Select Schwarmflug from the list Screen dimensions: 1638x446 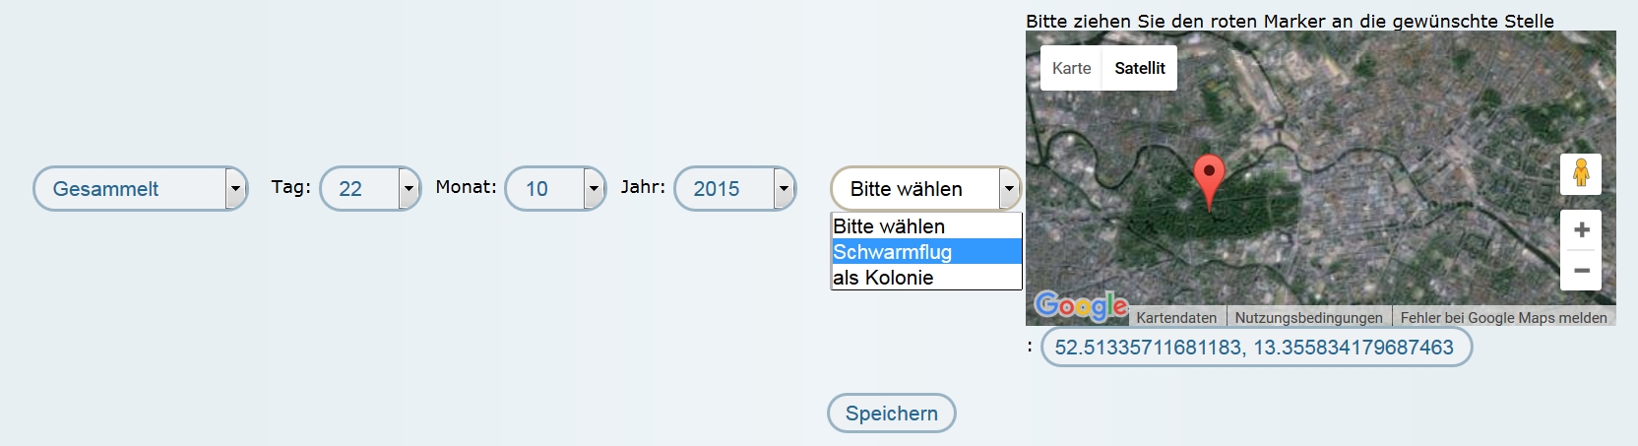[925, 252]
